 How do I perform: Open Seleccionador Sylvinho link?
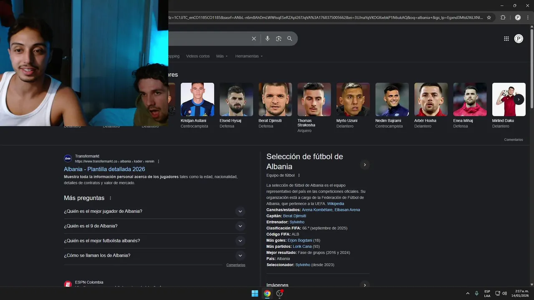[x=302, y=265]
